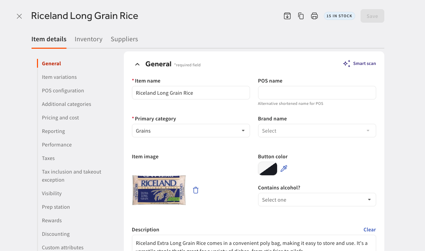Click the black and white button color swatch

click(268, 168)
